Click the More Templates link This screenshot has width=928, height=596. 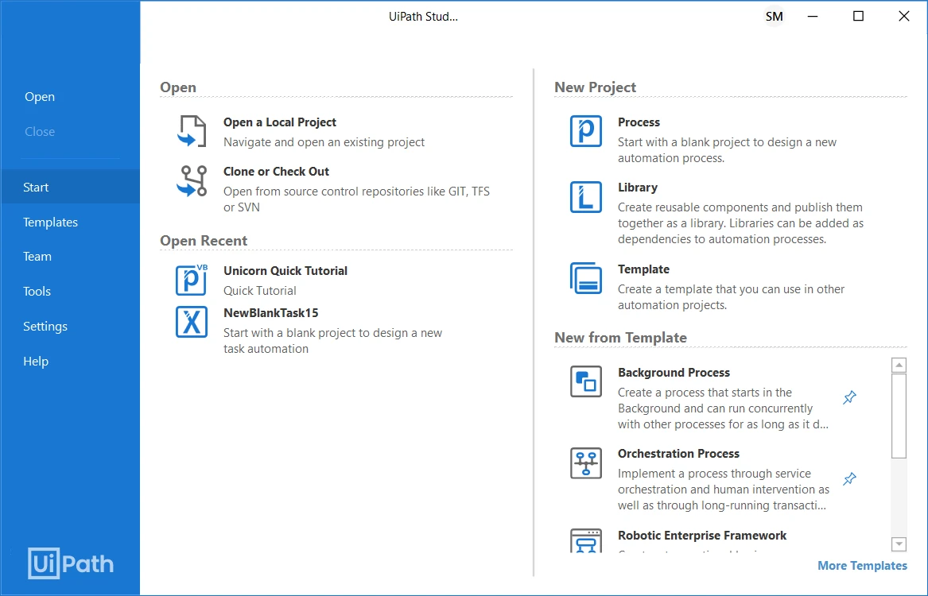pyautogui.click(x=862, y=566)
